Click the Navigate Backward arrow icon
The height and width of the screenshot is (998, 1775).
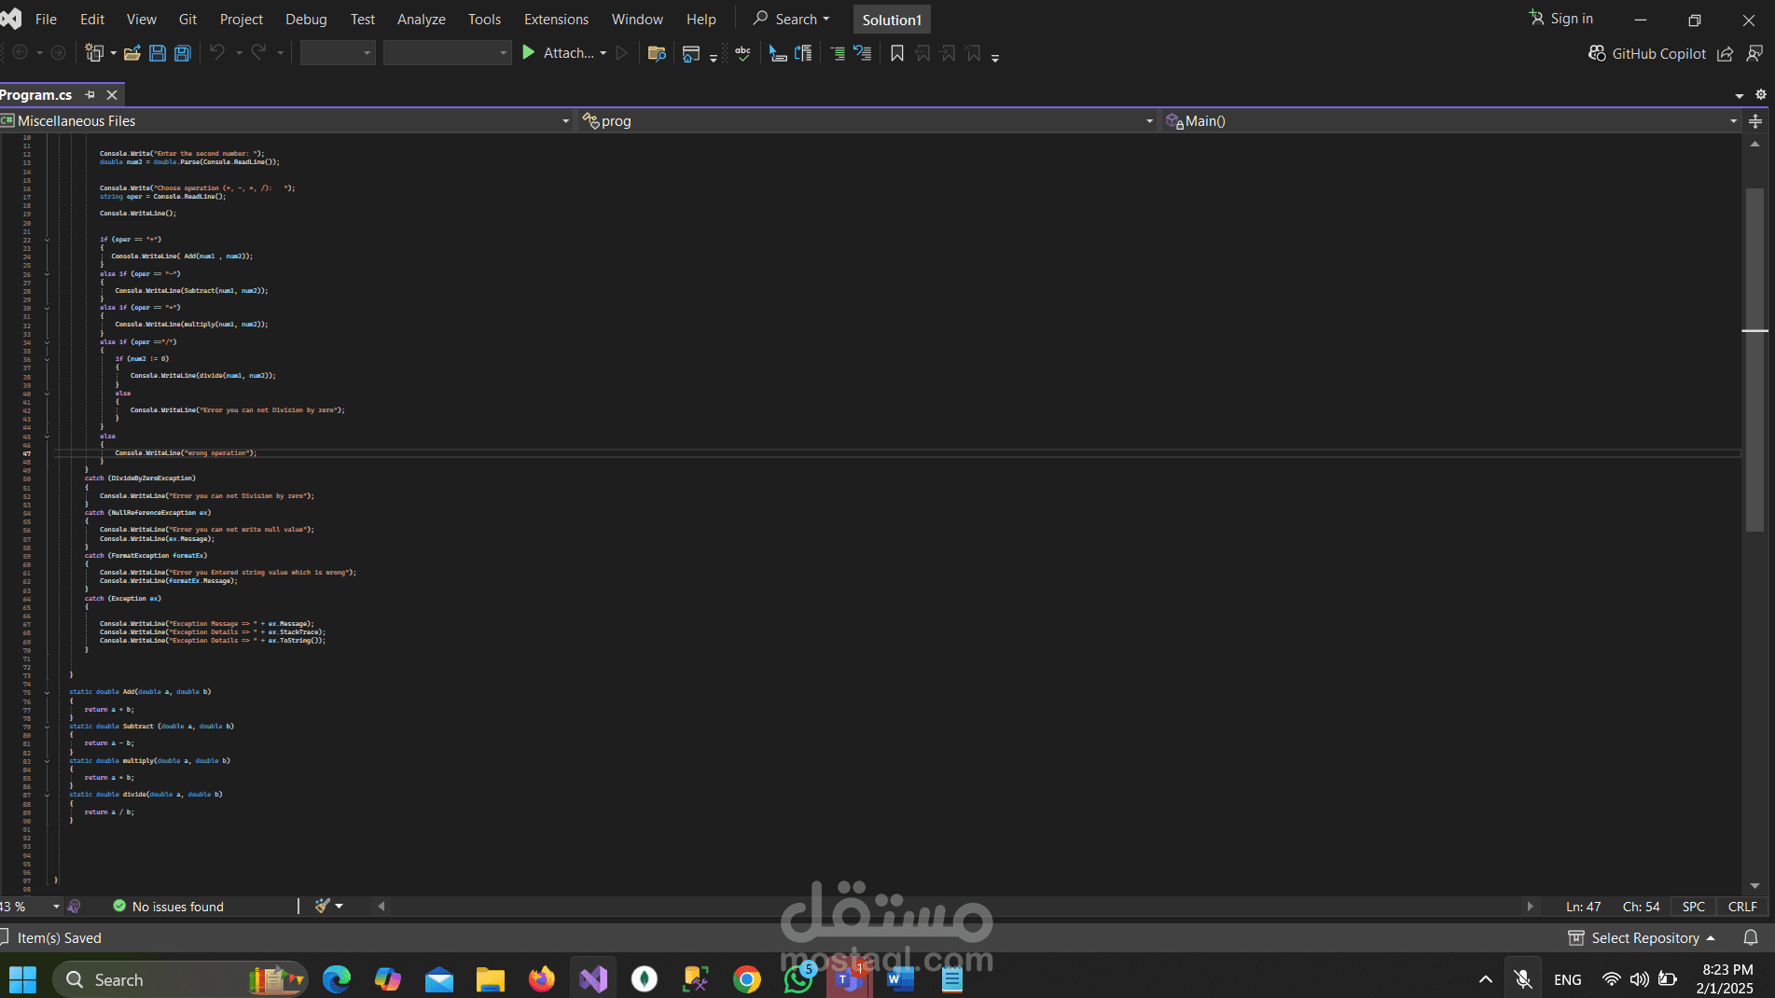pos(20,53)
